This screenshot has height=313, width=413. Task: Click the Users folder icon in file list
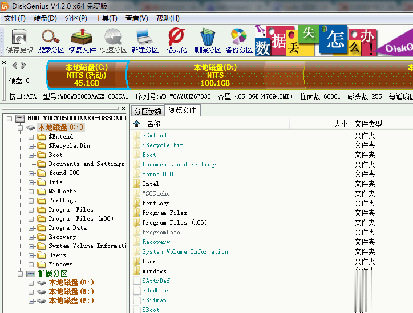click(x=136, y=261)
